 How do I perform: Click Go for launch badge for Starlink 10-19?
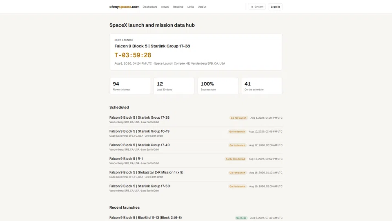tap(237, 131)
